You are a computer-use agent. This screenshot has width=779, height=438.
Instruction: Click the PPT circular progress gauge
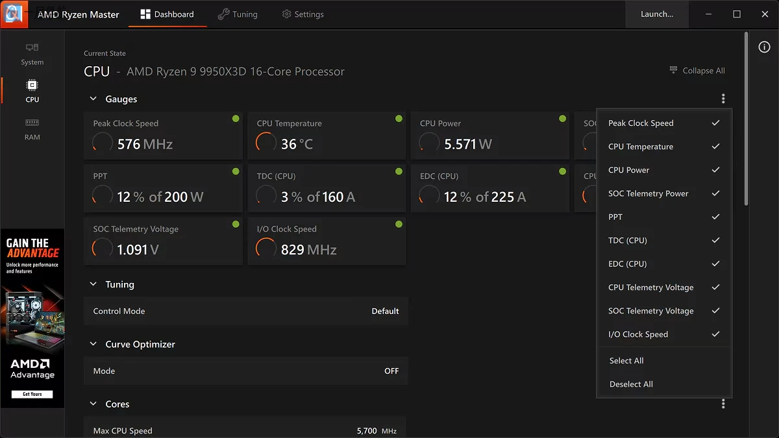pos(102,193)
